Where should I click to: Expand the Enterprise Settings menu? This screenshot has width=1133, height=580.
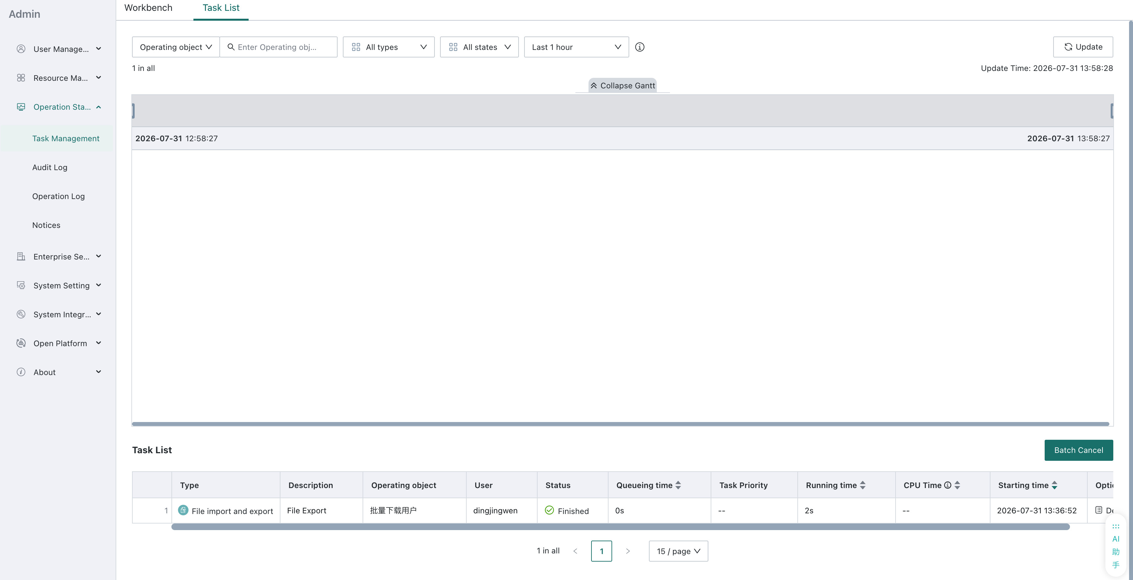pyautogui.click(x=99, y=257)
